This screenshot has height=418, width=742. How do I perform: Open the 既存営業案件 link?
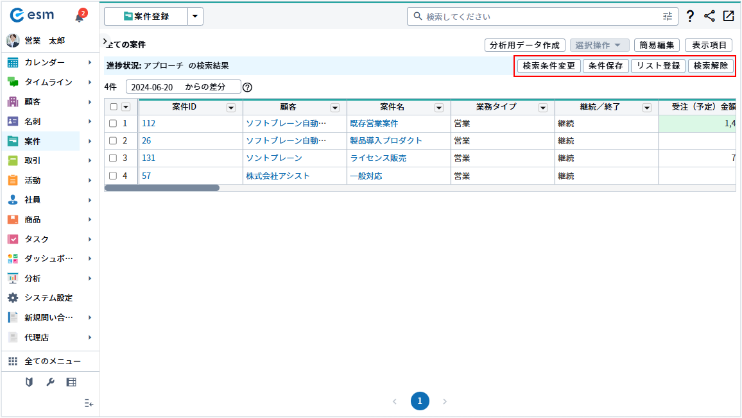pyautogui.click(x=374, y=123)
